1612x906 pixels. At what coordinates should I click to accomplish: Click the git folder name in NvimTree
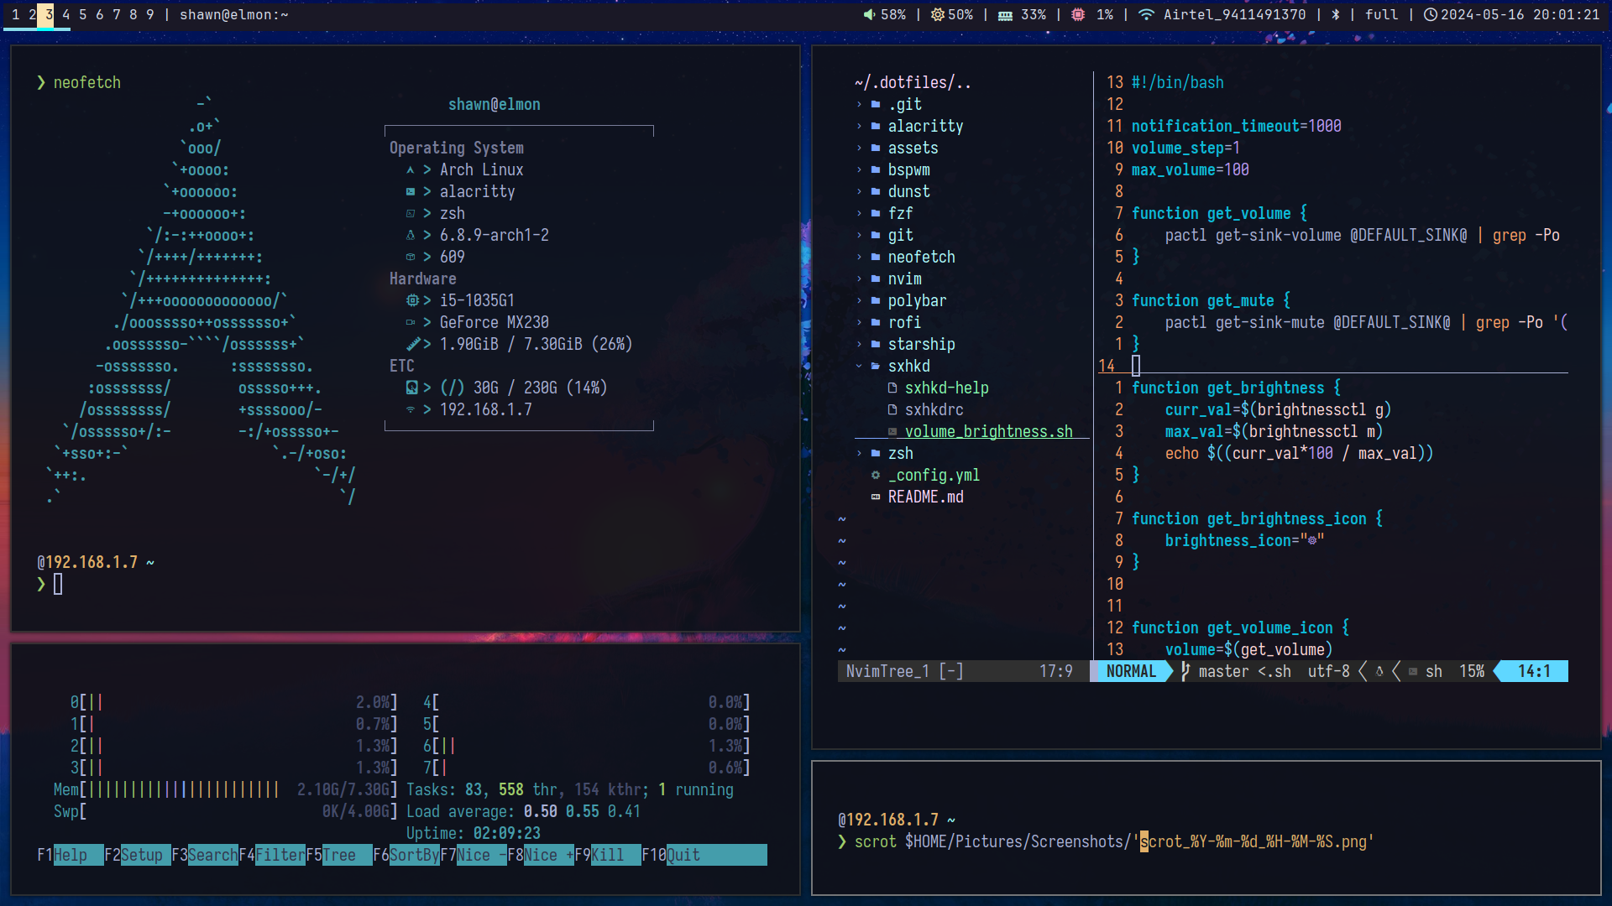900,235
